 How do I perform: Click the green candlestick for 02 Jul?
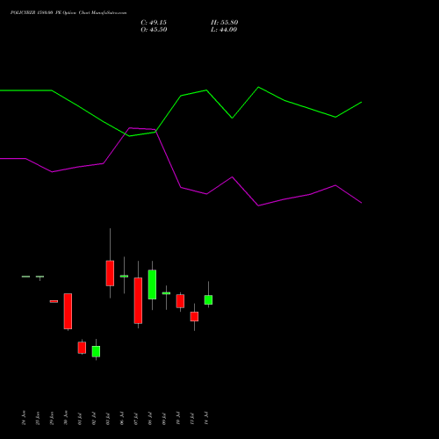coord(96,351)
